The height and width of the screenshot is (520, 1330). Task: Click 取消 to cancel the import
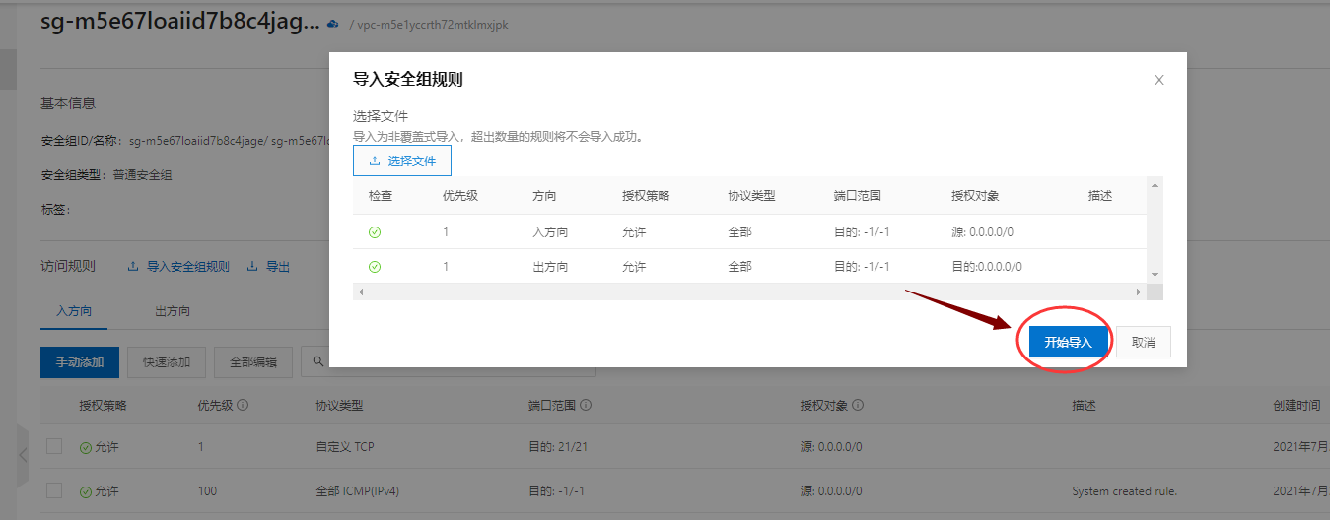coord(1143,342)
